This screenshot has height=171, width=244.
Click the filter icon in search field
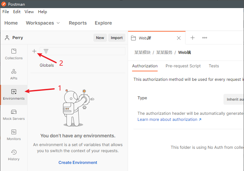click(x=46, y=51)
